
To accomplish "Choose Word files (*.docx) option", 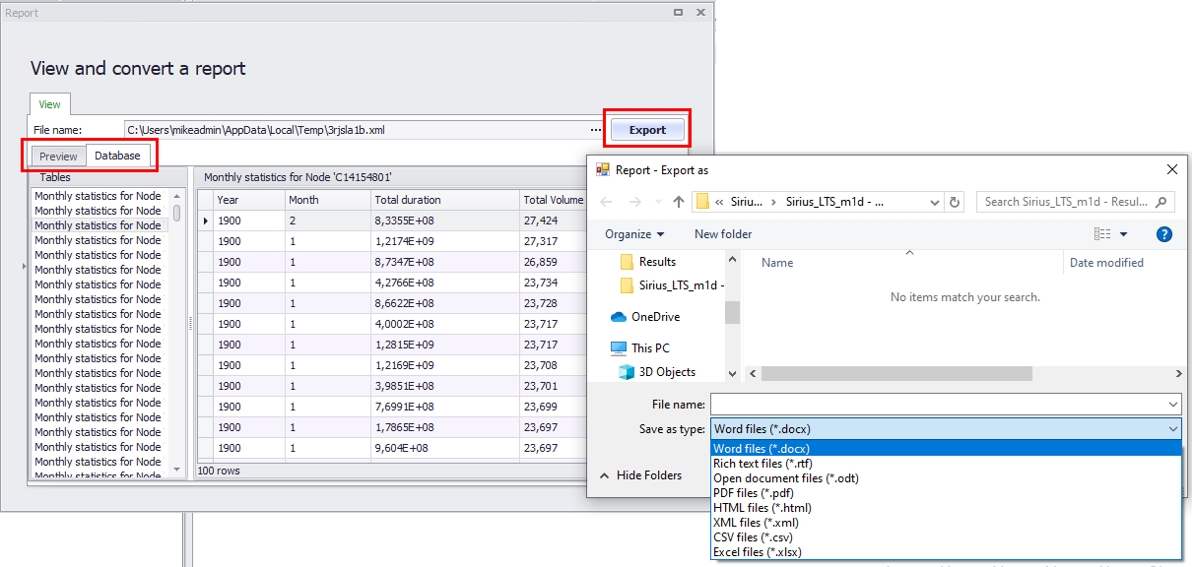I will [946, 449].
